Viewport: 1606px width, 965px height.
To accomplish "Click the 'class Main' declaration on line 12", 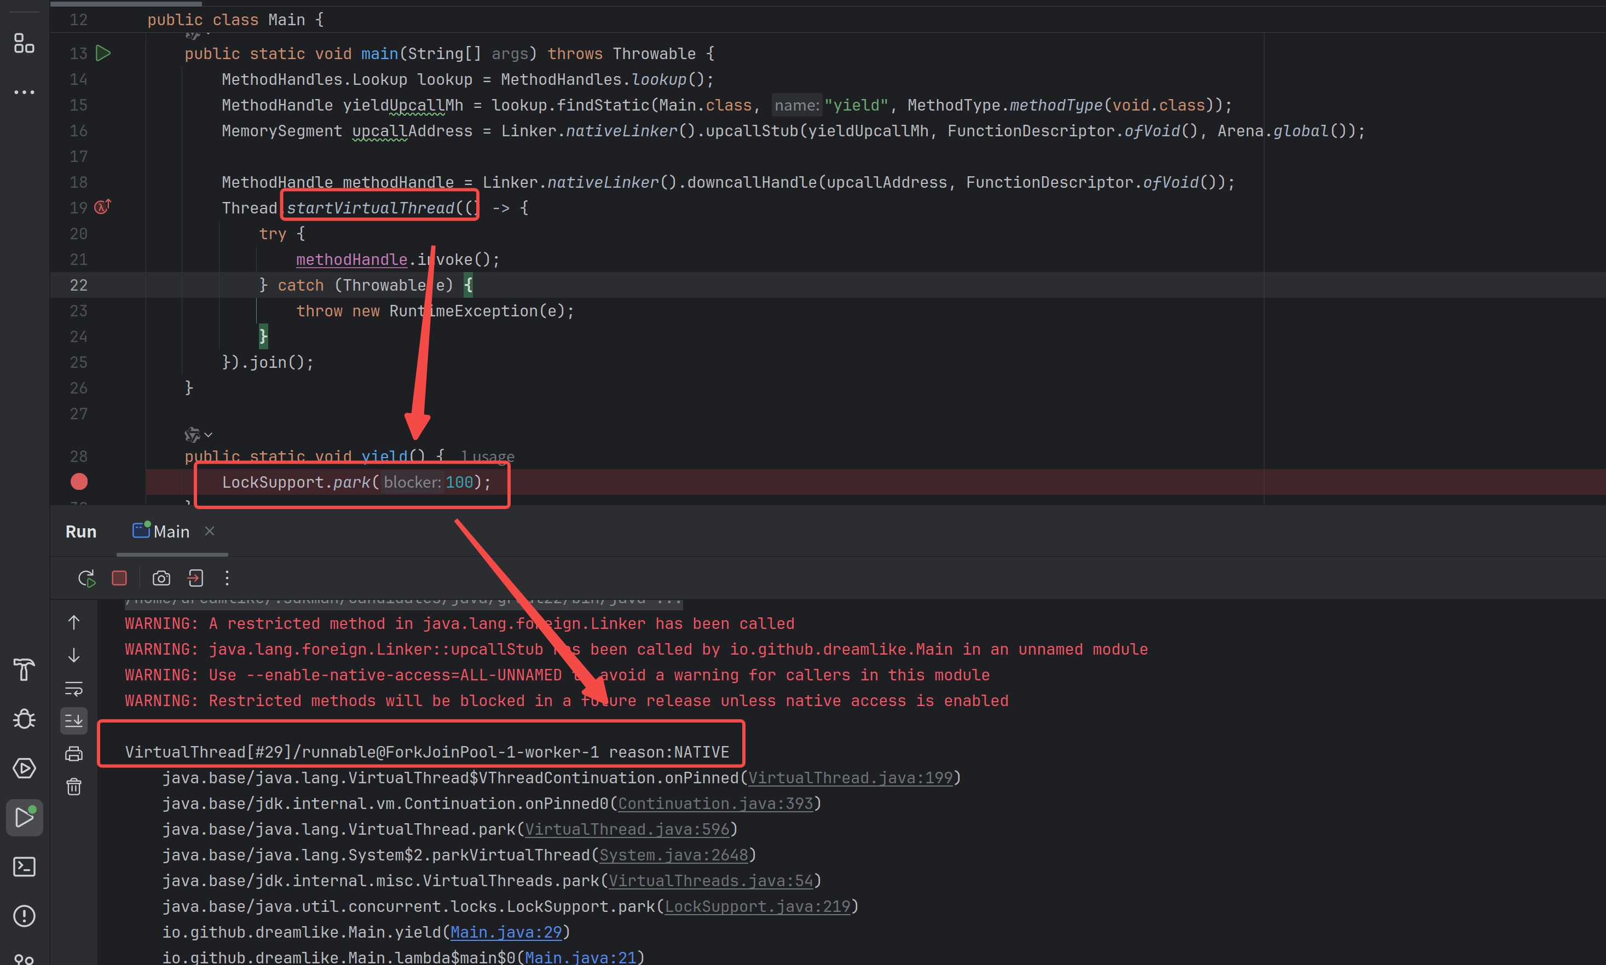I will point(259,20).
